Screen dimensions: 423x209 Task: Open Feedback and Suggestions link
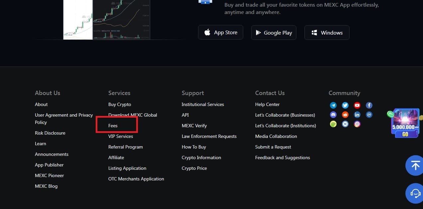pos(282,157)
